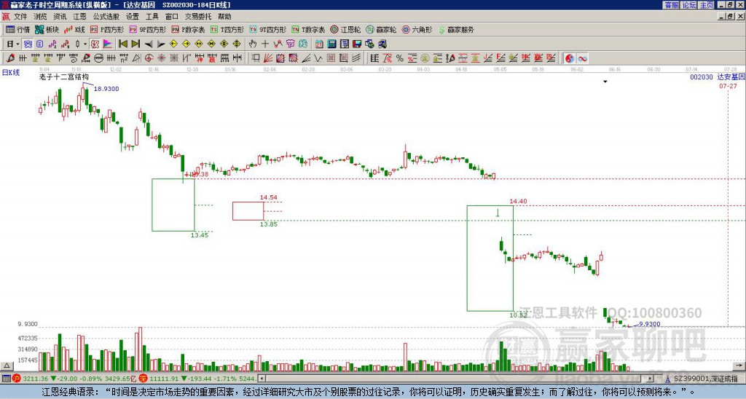Open the 六角形 hexagon tool
The width and height of the screenshot is (746, 399).
pos(417,29)
